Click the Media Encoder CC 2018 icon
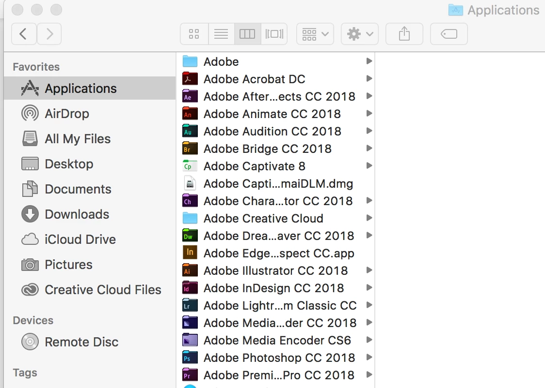The width and height of the screenshot is (545, 388). coord(190,323)
